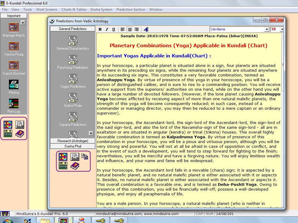Open the Marriage Match icon

coord(14,27)
